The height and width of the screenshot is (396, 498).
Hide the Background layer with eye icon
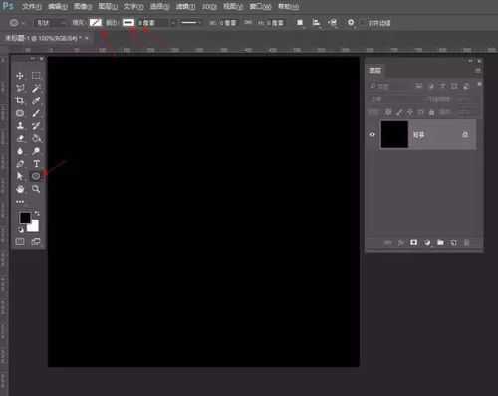373,134
